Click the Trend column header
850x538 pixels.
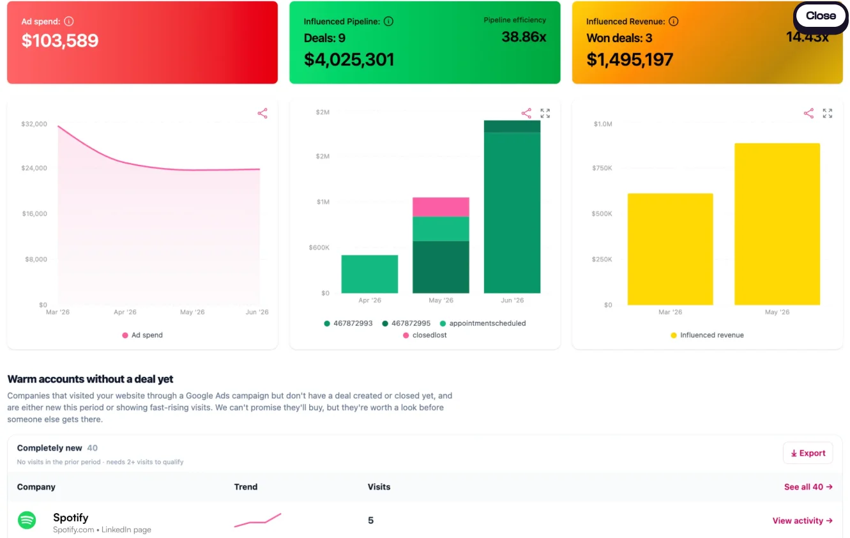(x=246, y=487)
